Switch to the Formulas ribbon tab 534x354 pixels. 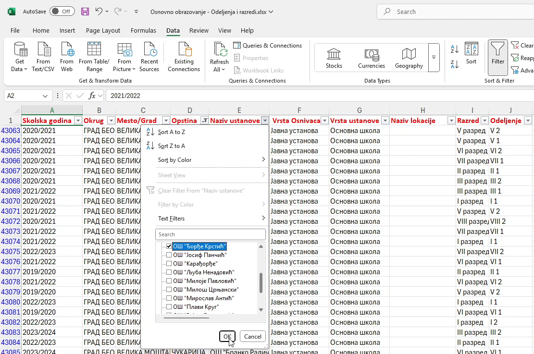pos(143,30)
